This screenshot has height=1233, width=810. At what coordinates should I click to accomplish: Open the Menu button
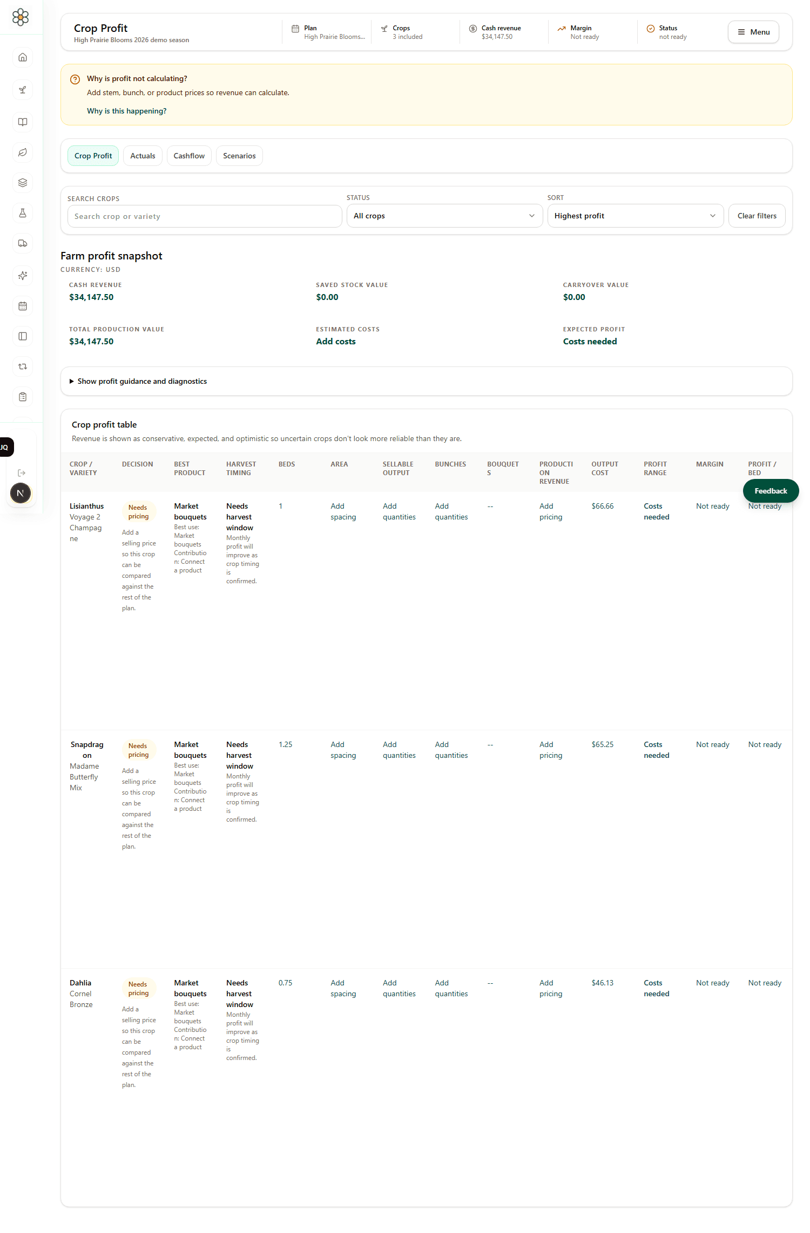pyautogui.click(x=753, y=32)
